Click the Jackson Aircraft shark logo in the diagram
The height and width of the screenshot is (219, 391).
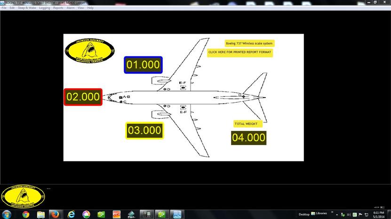[90, 51]
